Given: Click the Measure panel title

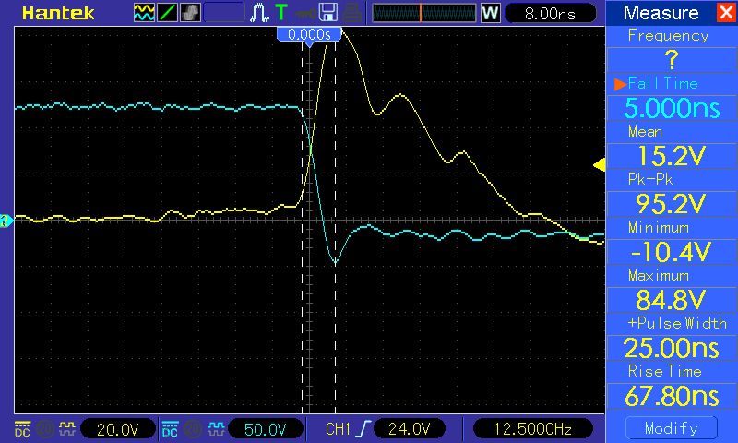Looking at the screenshot, I should pos(661,13).
